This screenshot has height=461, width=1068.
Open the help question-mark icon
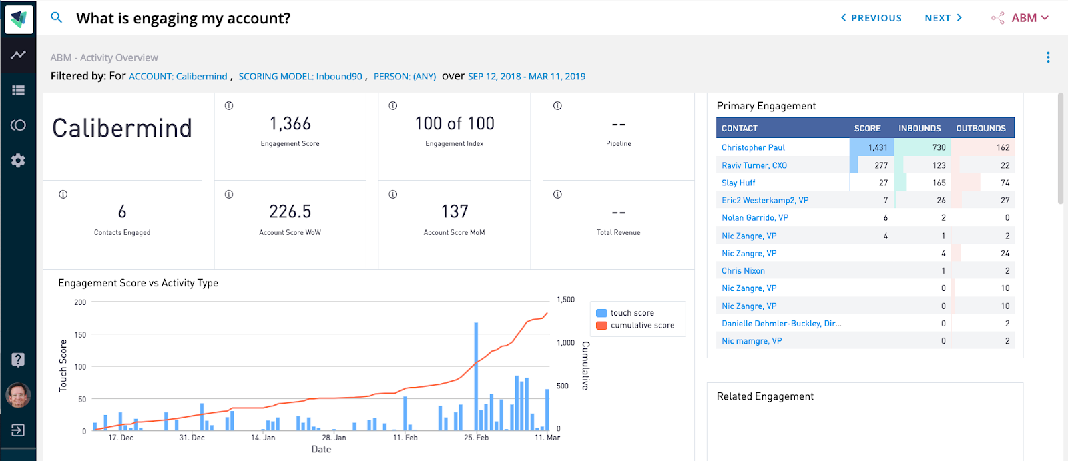click(x=18, y=360)
